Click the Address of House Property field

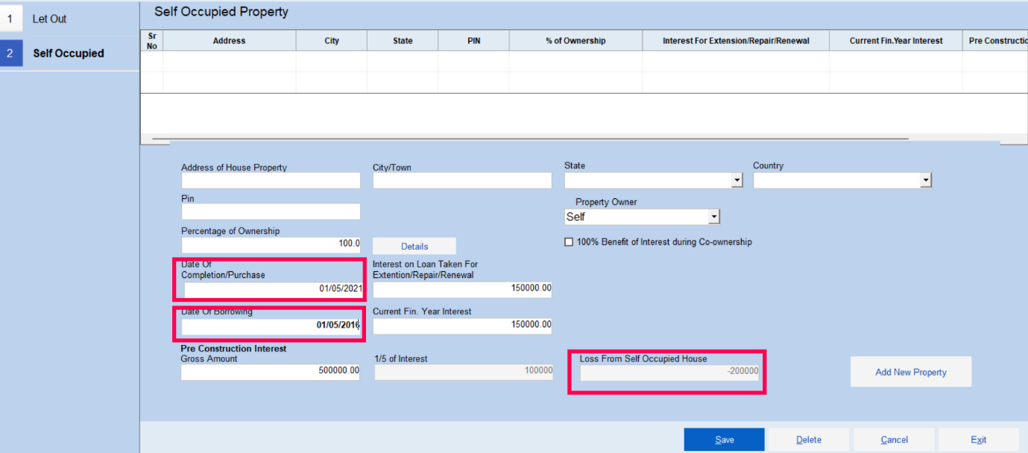coord(271,180)
